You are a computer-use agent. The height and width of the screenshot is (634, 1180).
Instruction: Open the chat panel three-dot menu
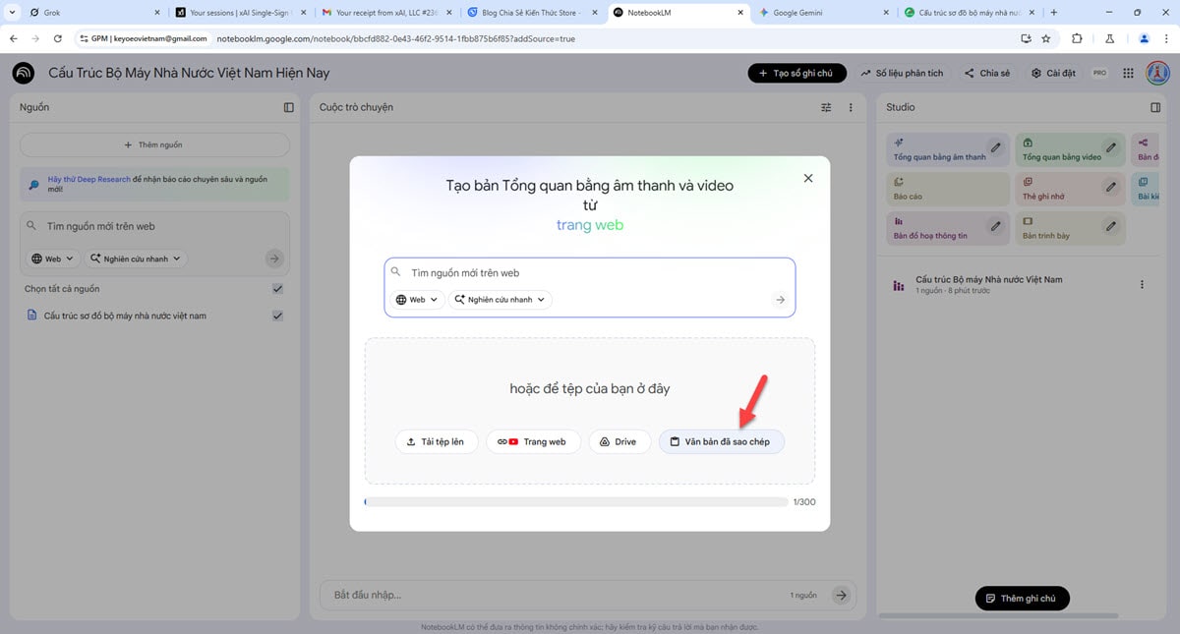click(x=851, y=107)
